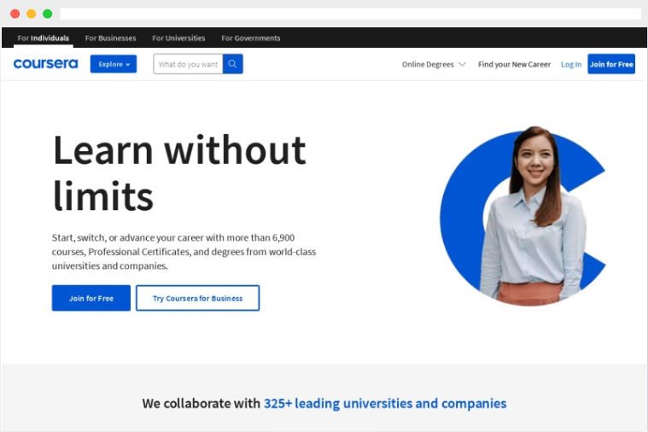Viewport: 648px width, 432px height.
Task: Click the browser address bar
Action: 350,14
